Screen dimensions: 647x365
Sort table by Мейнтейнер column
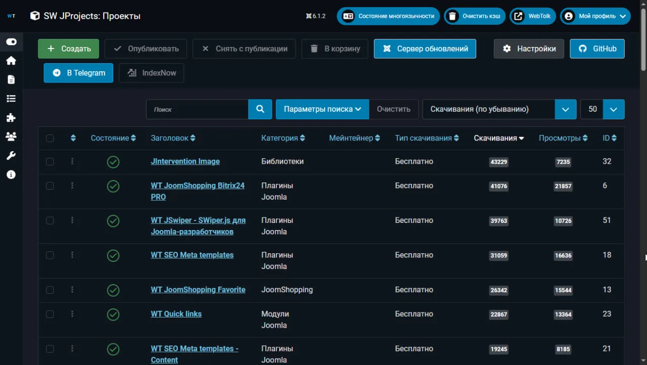click(354, 138)
